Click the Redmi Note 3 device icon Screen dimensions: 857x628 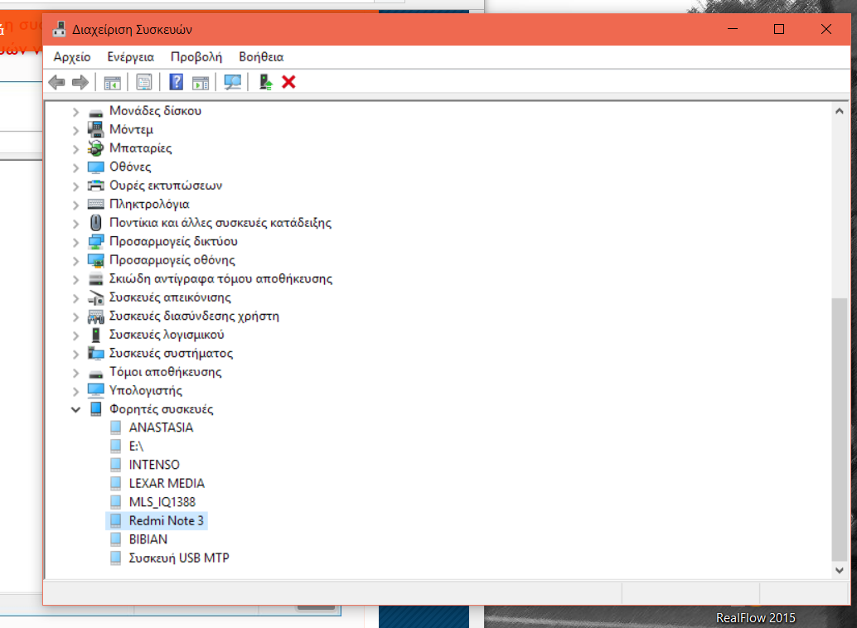point(115,520)
